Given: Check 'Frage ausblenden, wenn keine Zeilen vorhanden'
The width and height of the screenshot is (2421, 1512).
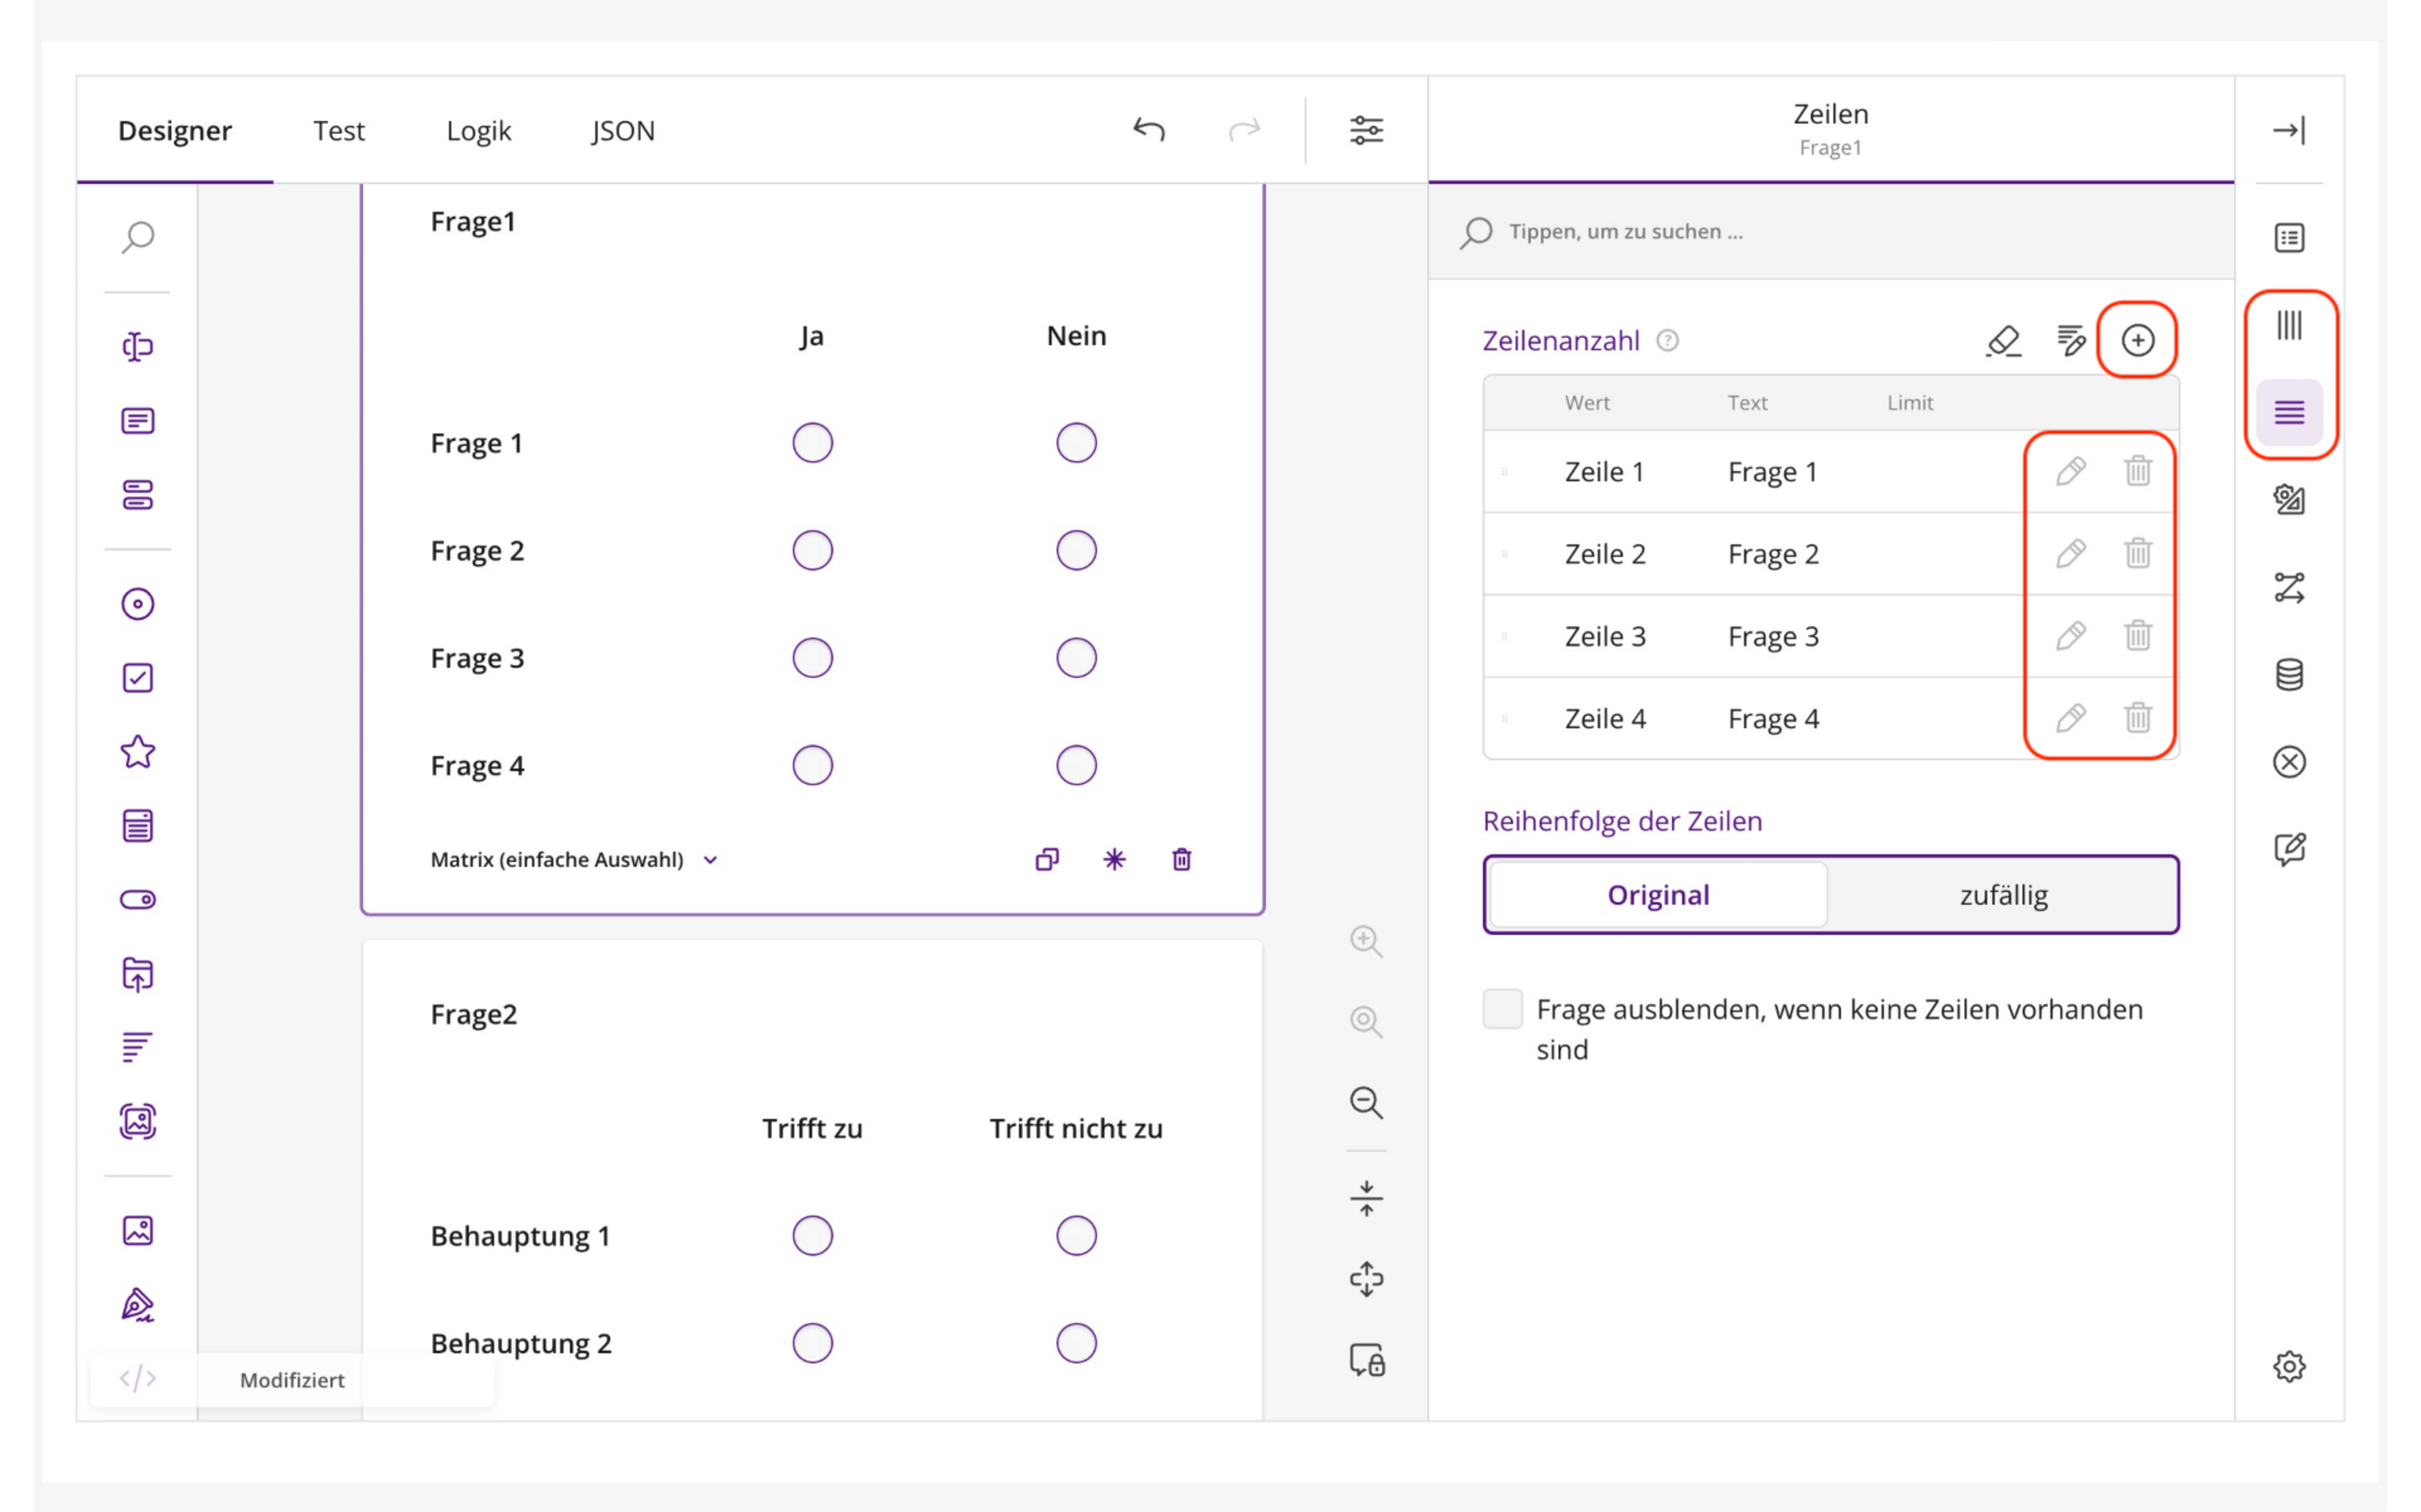Looking at the screenshot, I should coord(1503,1009).
